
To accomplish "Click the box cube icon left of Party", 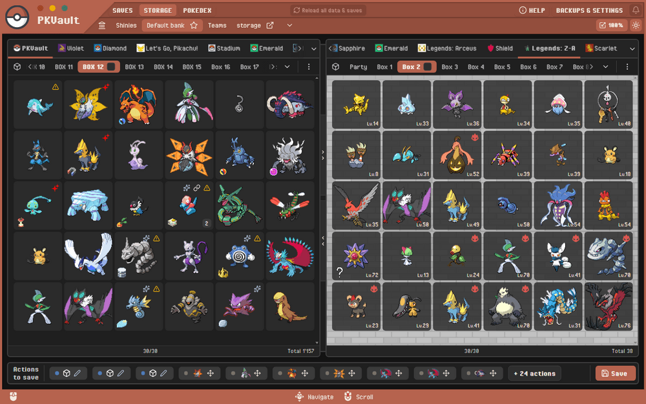I will click(x=336, y=67).
